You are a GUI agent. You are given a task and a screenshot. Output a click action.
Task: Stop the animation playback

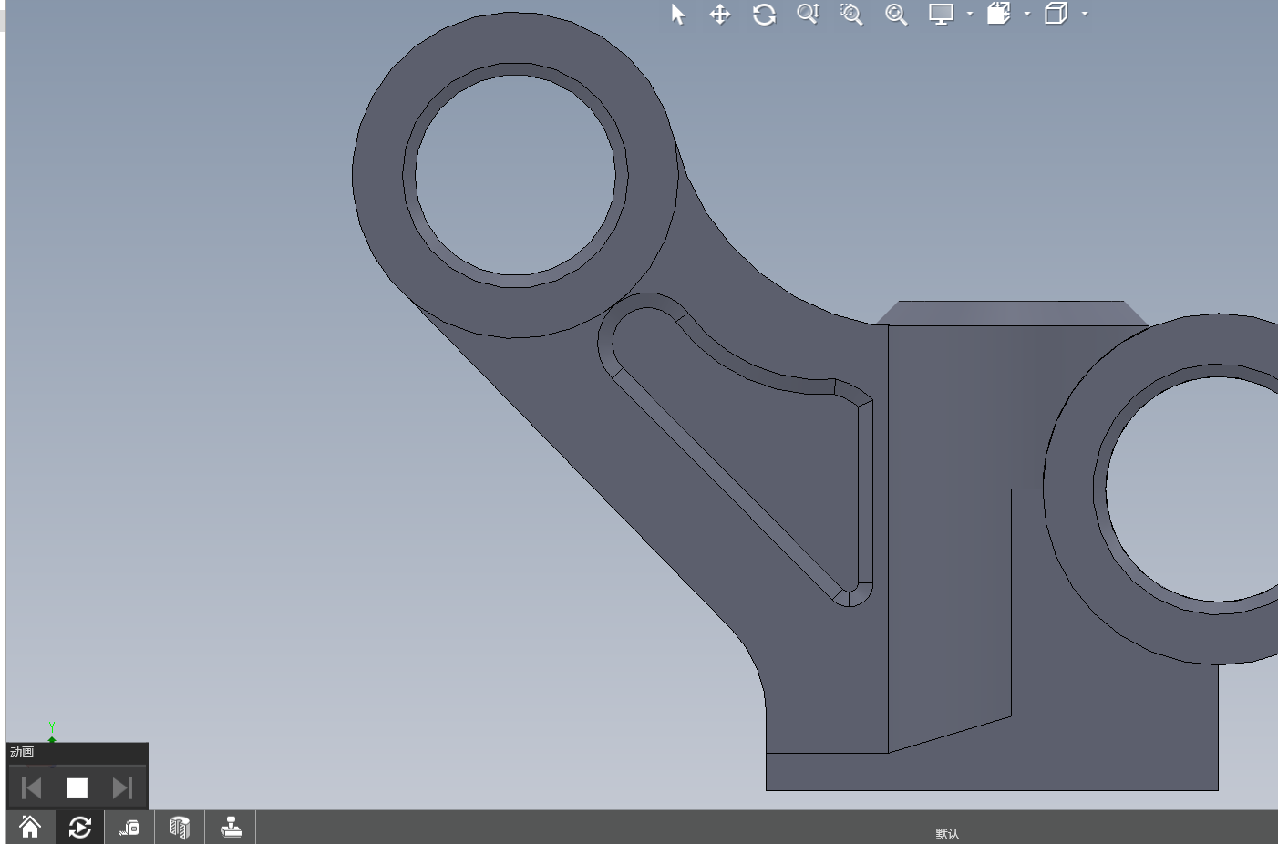[x=77, y=787]
